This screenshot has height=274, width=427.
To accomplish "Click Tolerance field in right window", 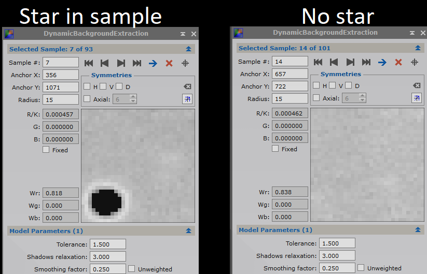I will click(x=337, y=243).
